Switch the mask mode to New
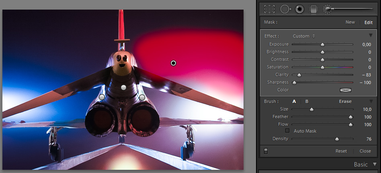Viewport: 381px width, 173px height. click(350, 22)
